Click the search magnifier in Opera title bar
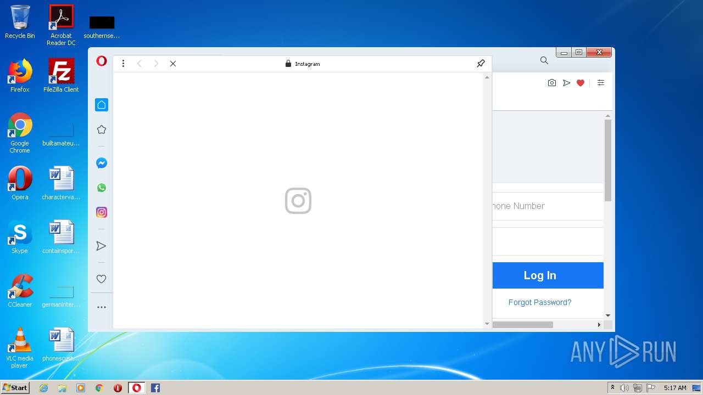The image size is (703, 395). tap(544, 60)
